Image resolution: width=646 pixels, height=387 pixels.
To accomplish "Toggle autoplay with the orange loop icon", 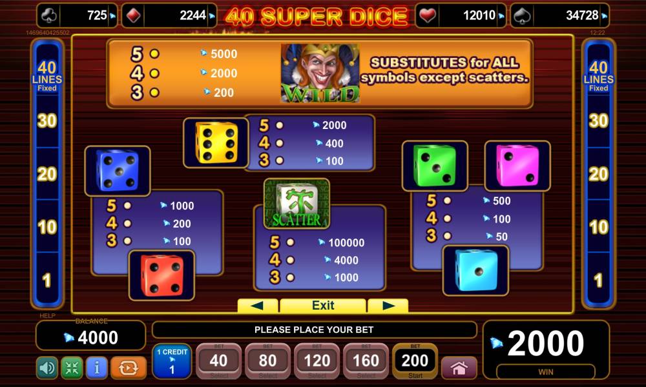I will pos(128,368).
